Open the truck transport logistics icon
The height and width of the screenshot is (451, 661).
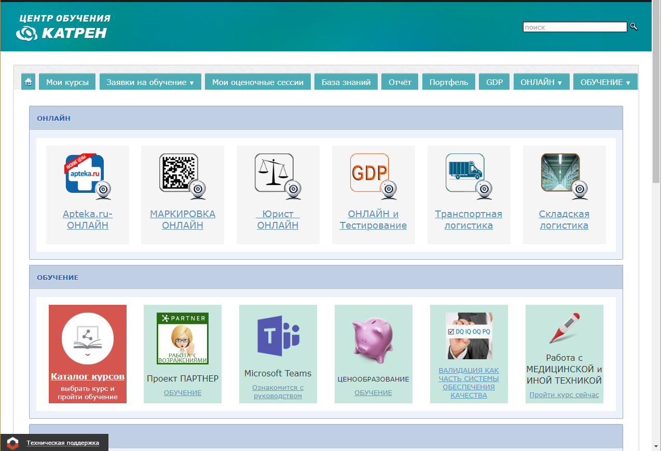point(469,176)
